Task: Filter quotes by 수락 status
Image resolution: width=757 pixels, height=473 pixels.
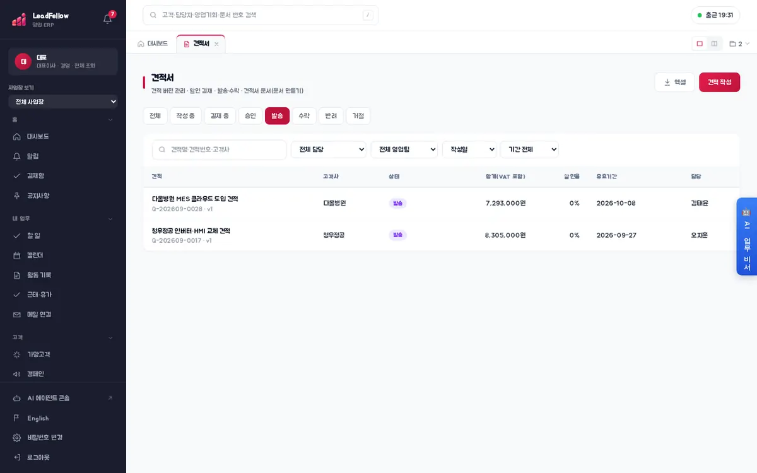Action: click(x=304, y=116)
